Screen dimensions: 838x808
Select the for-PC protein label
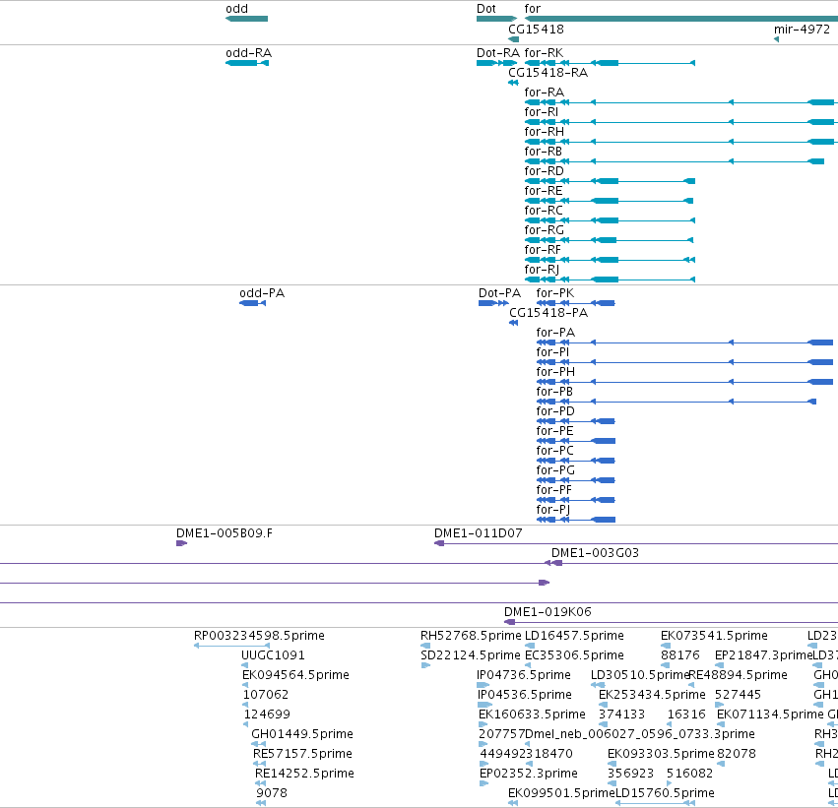tap(555, 451)
